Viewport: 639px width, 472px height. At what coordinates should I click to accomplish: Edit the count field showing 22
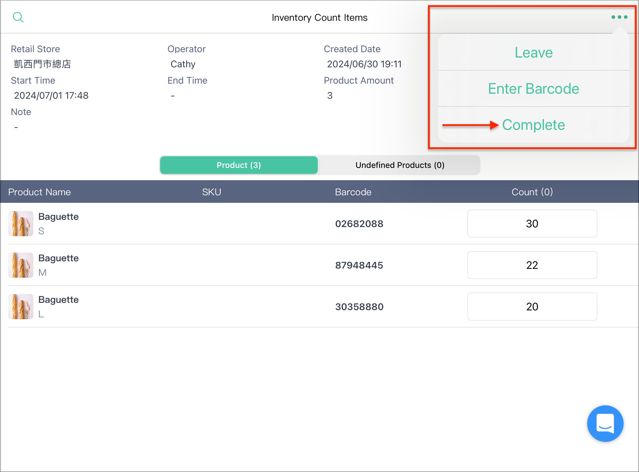pos(532,265)
